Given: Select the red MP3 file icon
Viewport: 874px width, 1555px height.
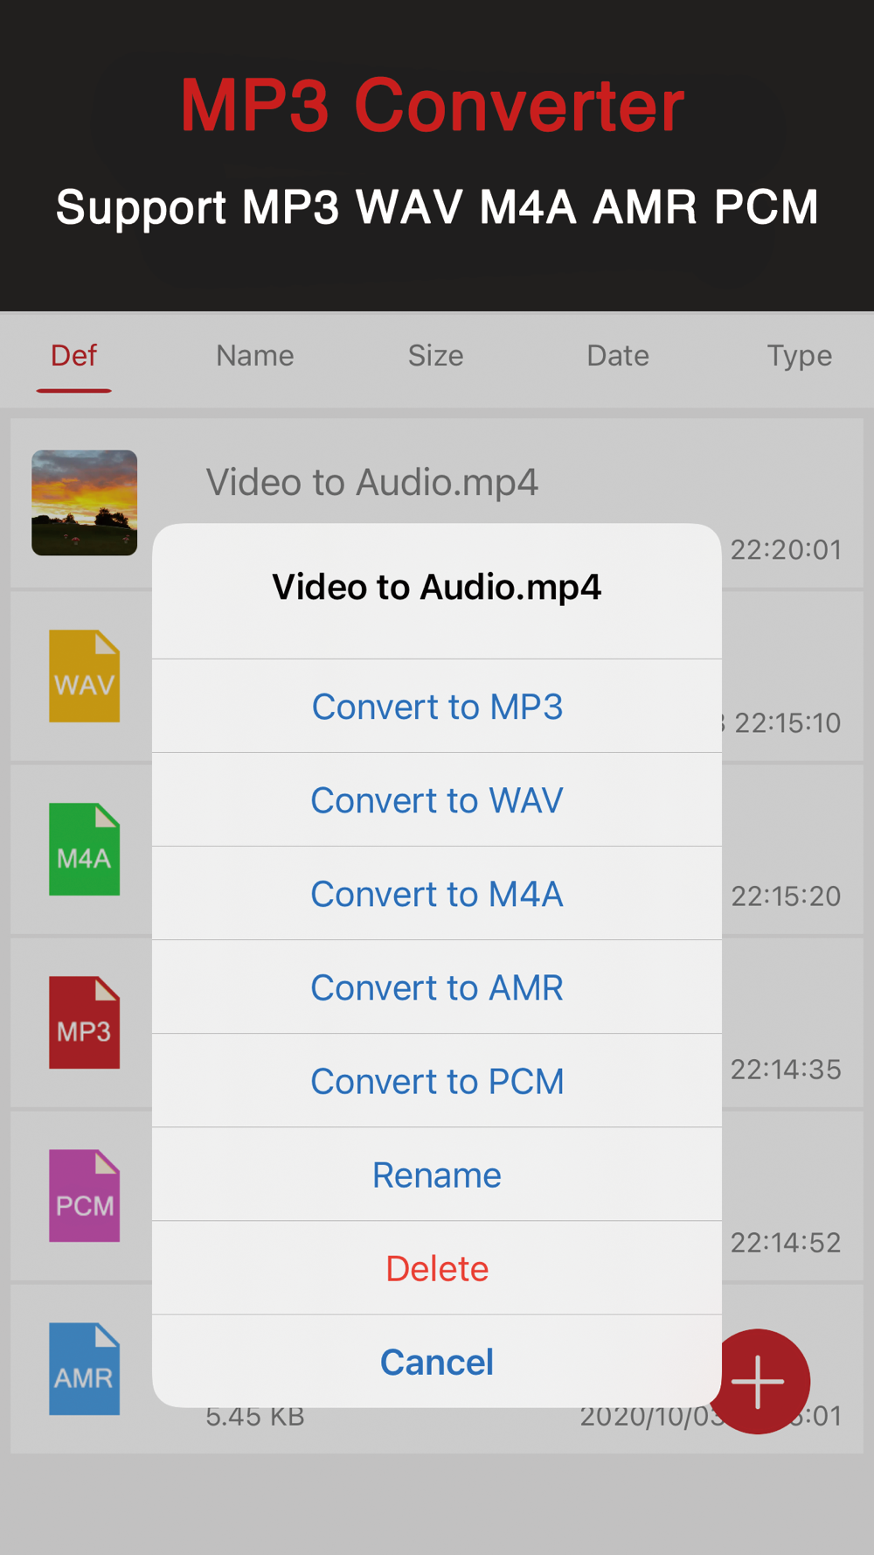Looking at the screenshot, I should tap(84, 1022).
